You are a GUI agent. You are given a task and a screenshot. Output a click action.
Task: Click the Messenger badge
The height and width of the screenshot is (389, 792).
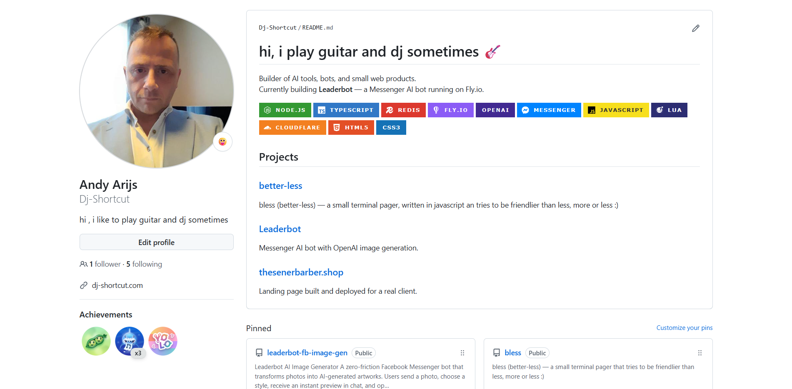pyautogui.click(x=549, y=110)
